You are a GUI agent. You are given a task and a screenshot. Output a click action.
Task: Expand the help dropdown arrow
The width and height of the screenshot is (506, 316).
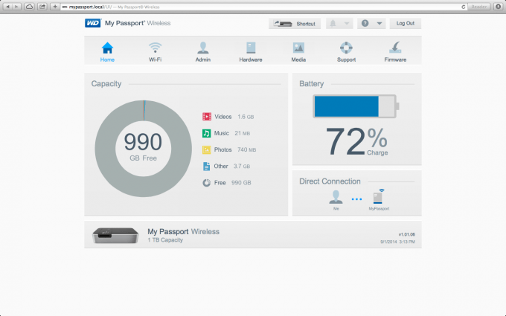click(x=379, y=24)
